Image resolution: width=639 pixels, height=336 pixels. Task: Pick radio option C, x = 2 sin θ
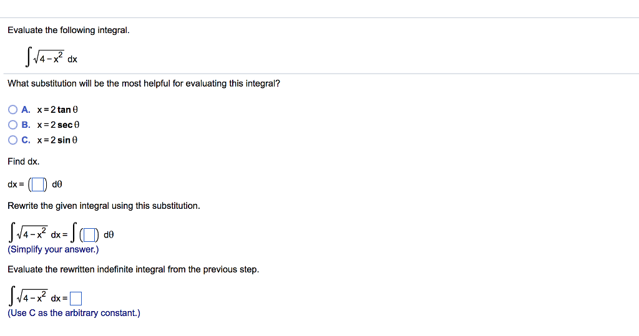(13, 140)
